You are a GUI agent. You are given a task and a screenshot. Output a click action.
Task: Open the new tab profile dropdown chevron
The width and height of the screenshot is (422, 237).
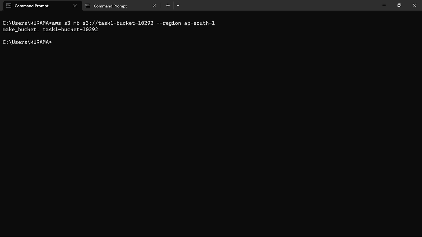click(178, 6)
